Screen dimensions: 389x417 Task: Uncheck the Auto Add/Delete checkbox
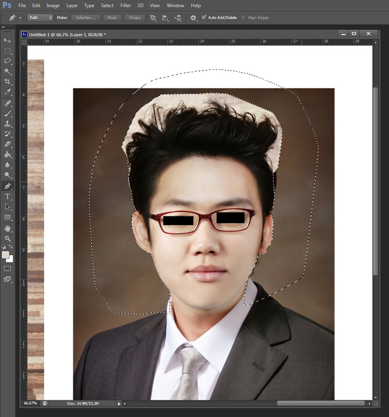coord(204,18)
